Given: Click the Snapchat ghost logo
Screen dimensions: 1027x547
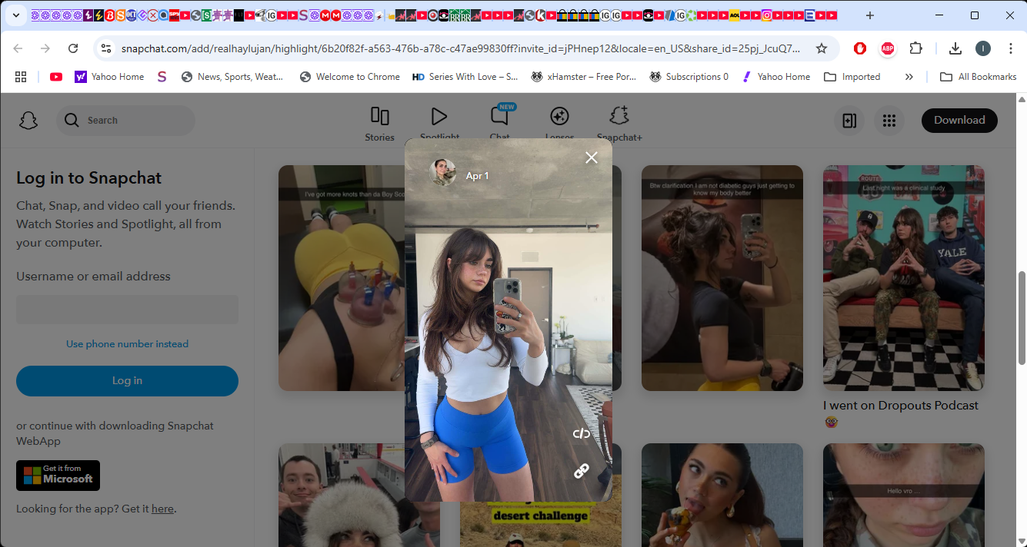Looking at the screenshot, I should click(x=28, y=121).
